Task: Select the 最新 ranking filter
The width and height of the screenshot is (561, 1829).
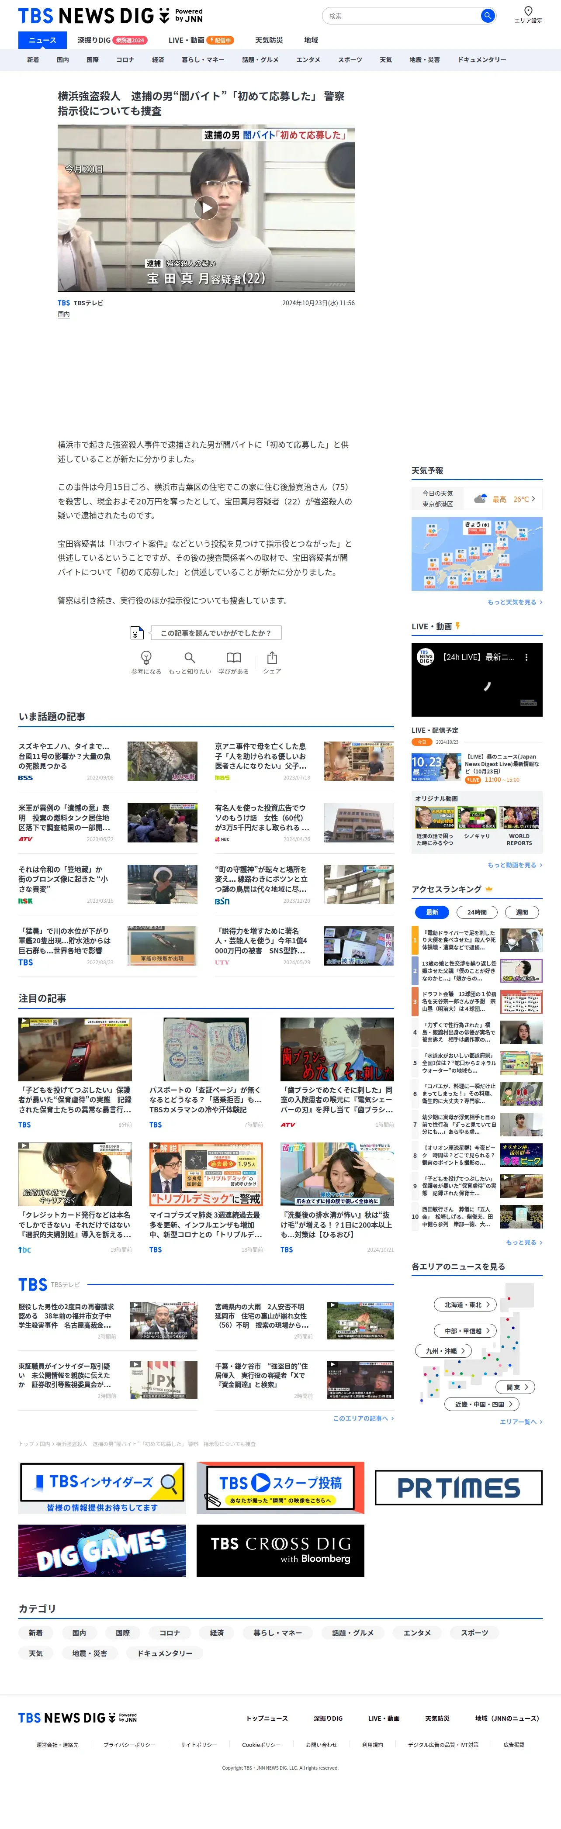Action: [x=432, y=912]
